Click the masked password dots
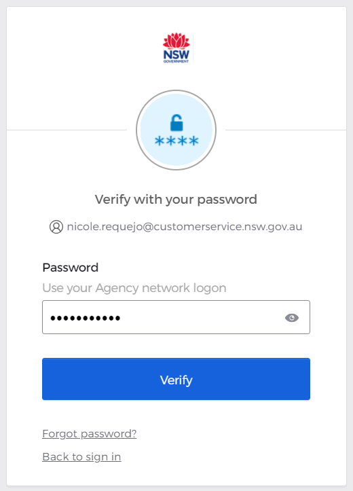The image size is (353, 491). pyautogui.click(x=85, y=319)
